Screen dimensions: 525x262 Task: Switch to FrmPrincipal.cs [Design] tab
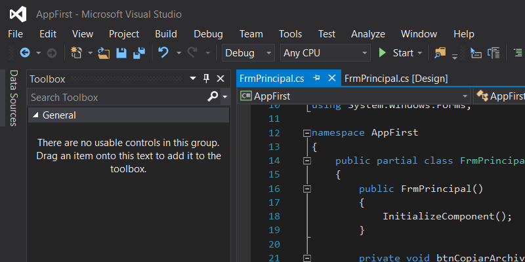(396, 79)
